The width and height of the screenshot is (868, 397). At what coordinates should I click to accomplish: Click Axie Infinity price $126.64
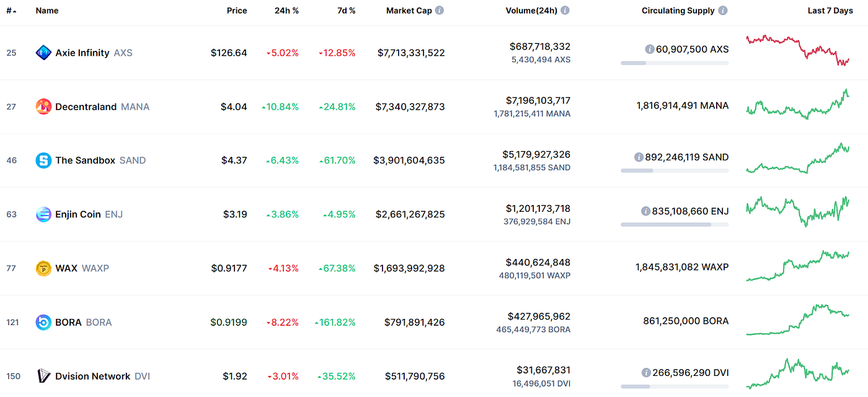[x=229, y=53]
